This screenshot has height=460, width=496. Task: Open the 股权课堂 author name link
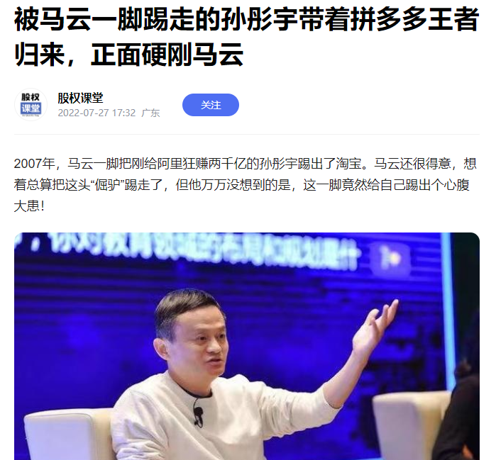click(80, 98)
